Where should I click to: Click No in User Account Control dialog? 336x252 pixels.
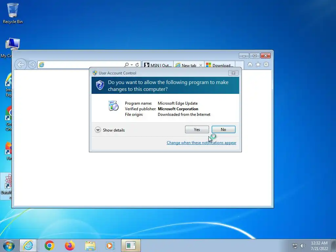[223, 129]
